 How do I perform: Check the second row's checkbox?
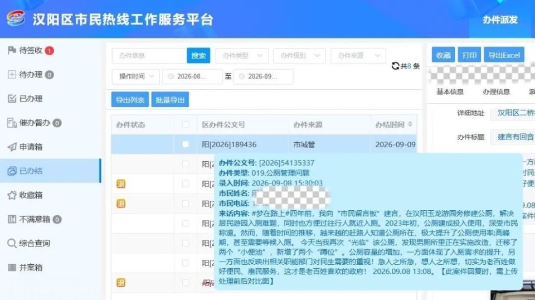(185, 164)
